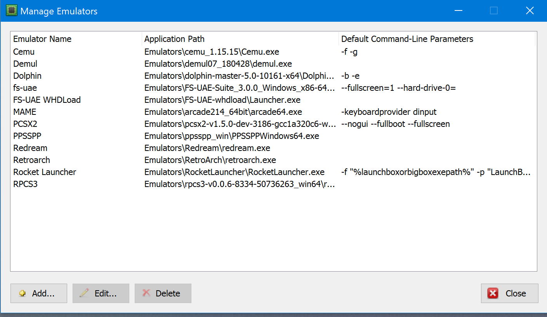Viewport: 547px width, 317px height.
Task: Click the FS-UAE-Suite_3.0.0 application path cell
Action: tap(240, 88)
